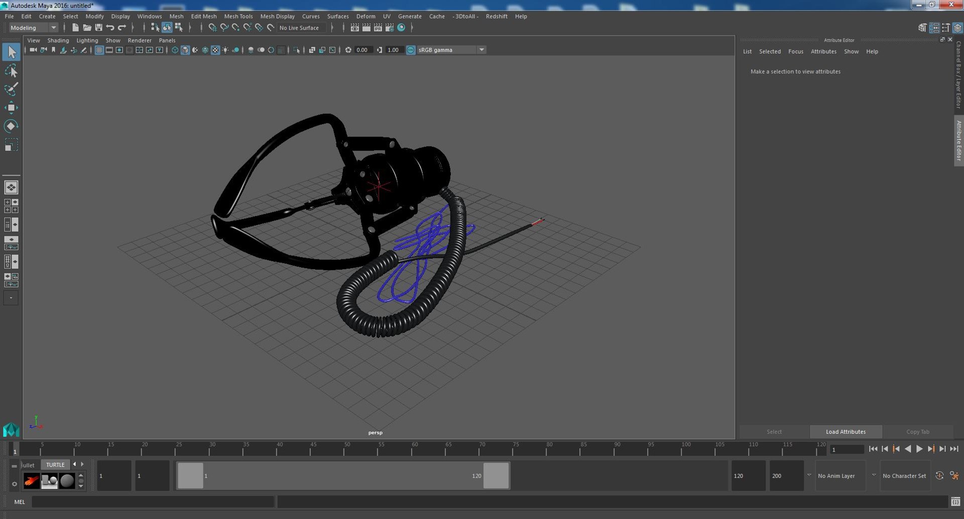Screen dimensions: 964x519
Task: Go to the start of playback range
Action: tap(873, 449)
